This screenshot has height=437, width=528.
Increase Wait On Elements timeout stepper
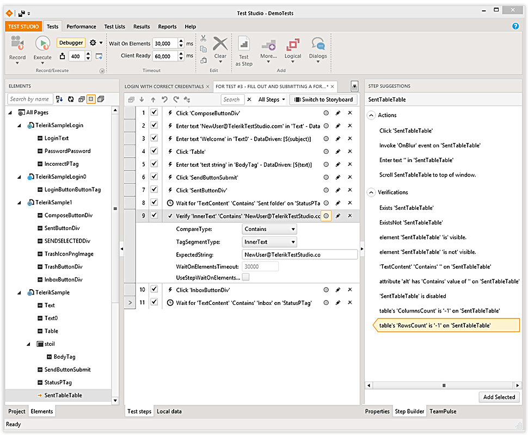181,41
